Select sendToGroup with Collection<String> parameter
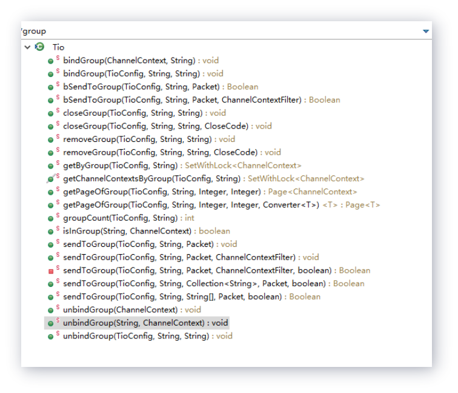 pos(214,284)
